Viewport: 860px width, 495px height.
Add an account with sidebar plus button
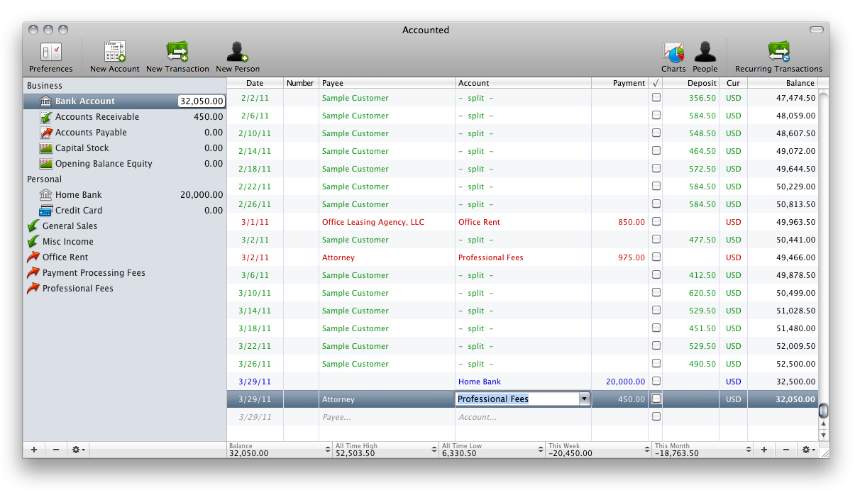point(34,450)
